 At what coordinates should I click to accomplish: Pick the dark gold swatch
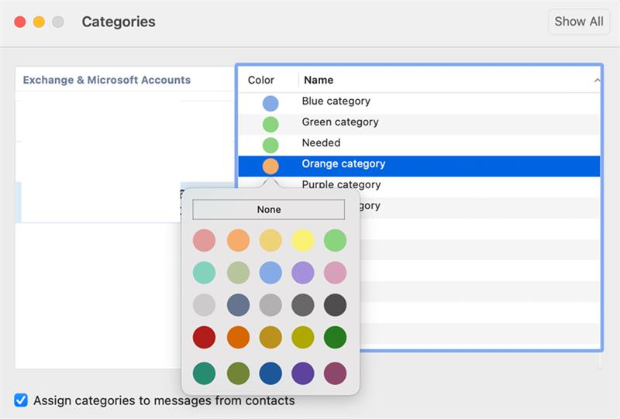pyautogui.click(x=270, y=338)
